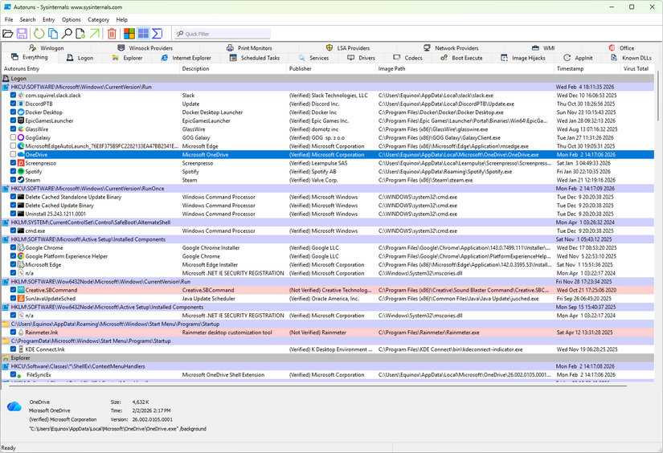The image size is (663, 453).
Task: Enable the GogGalaxy startup checkbox
Action: pyautogui.click(x=14, y=137)
